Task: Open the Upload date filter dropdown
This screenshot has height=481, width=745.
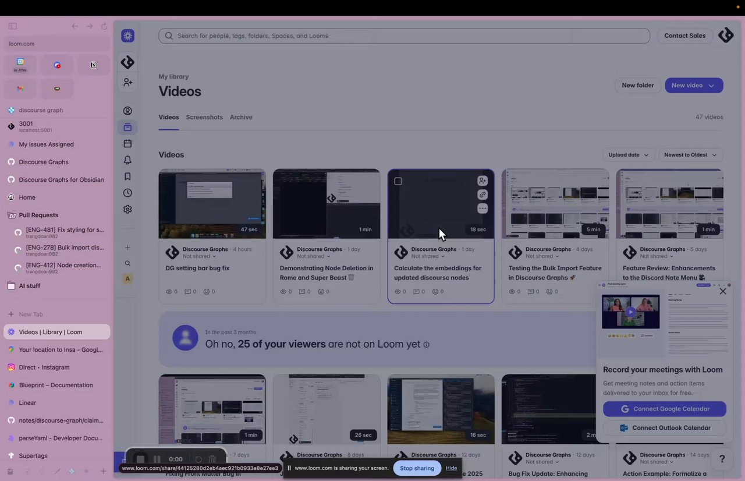Action: [x=628, y=155]
